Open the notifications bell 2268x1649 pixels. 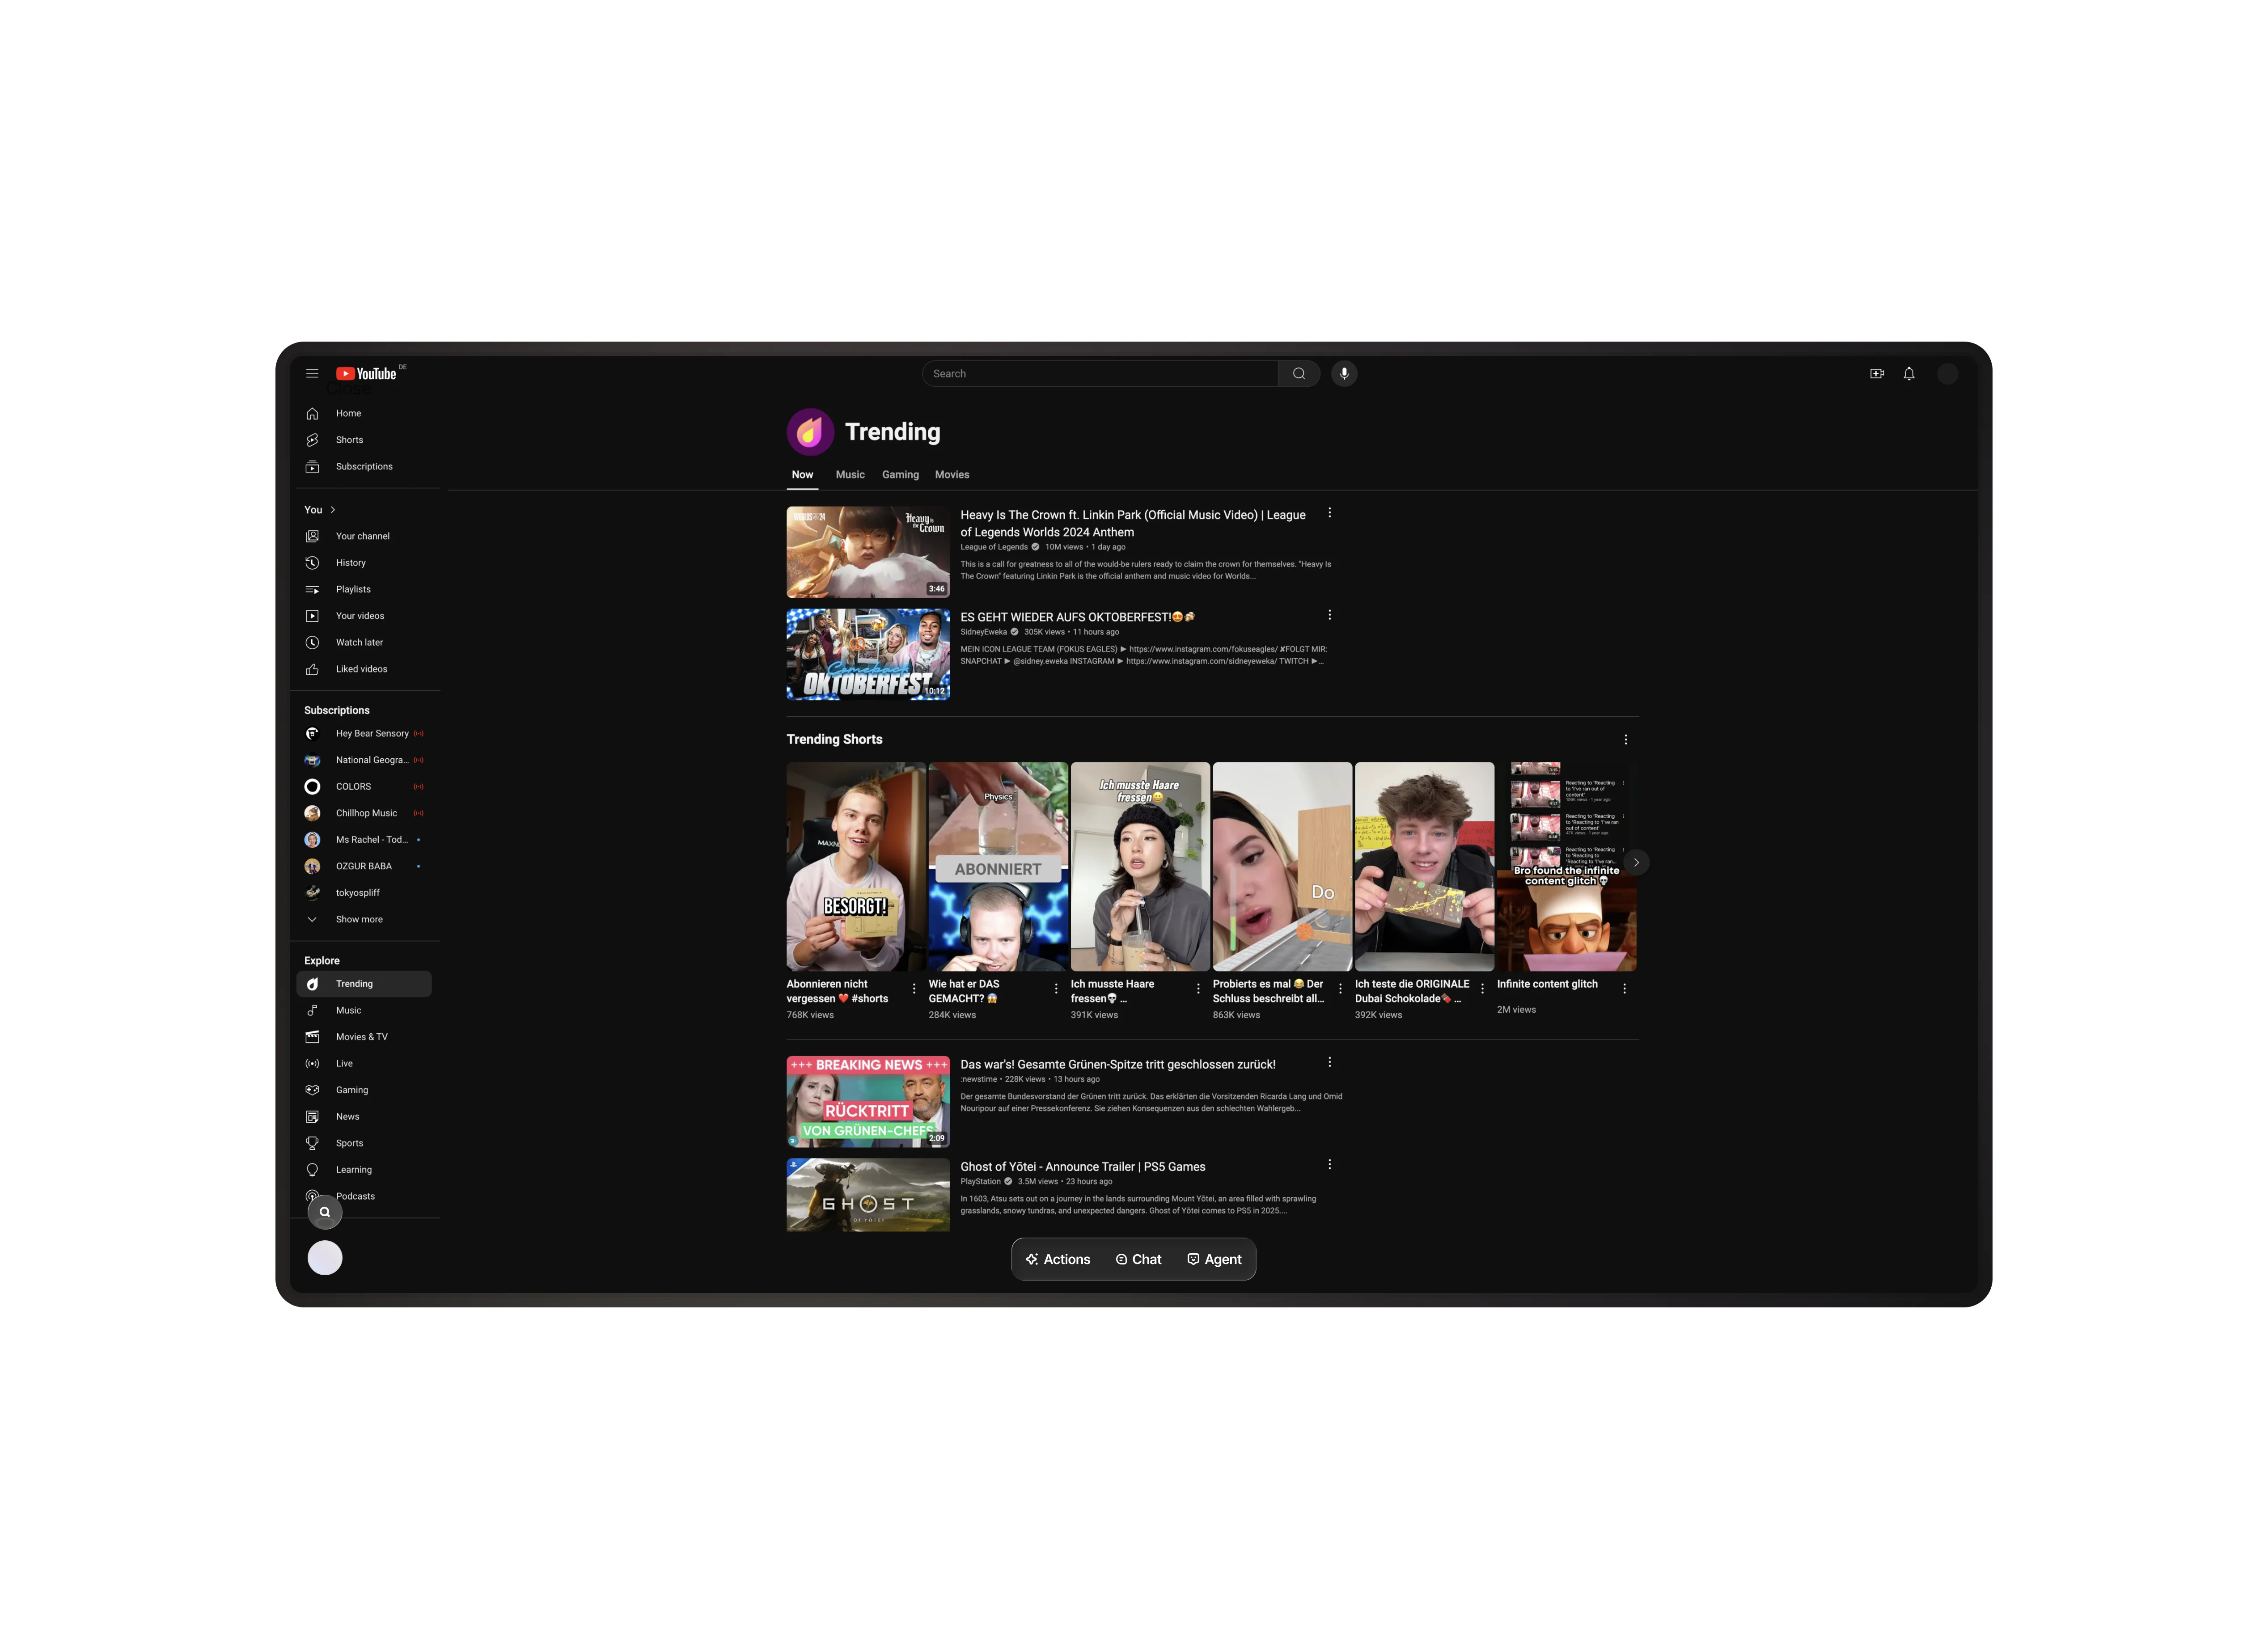click(x=1908, y=373)
